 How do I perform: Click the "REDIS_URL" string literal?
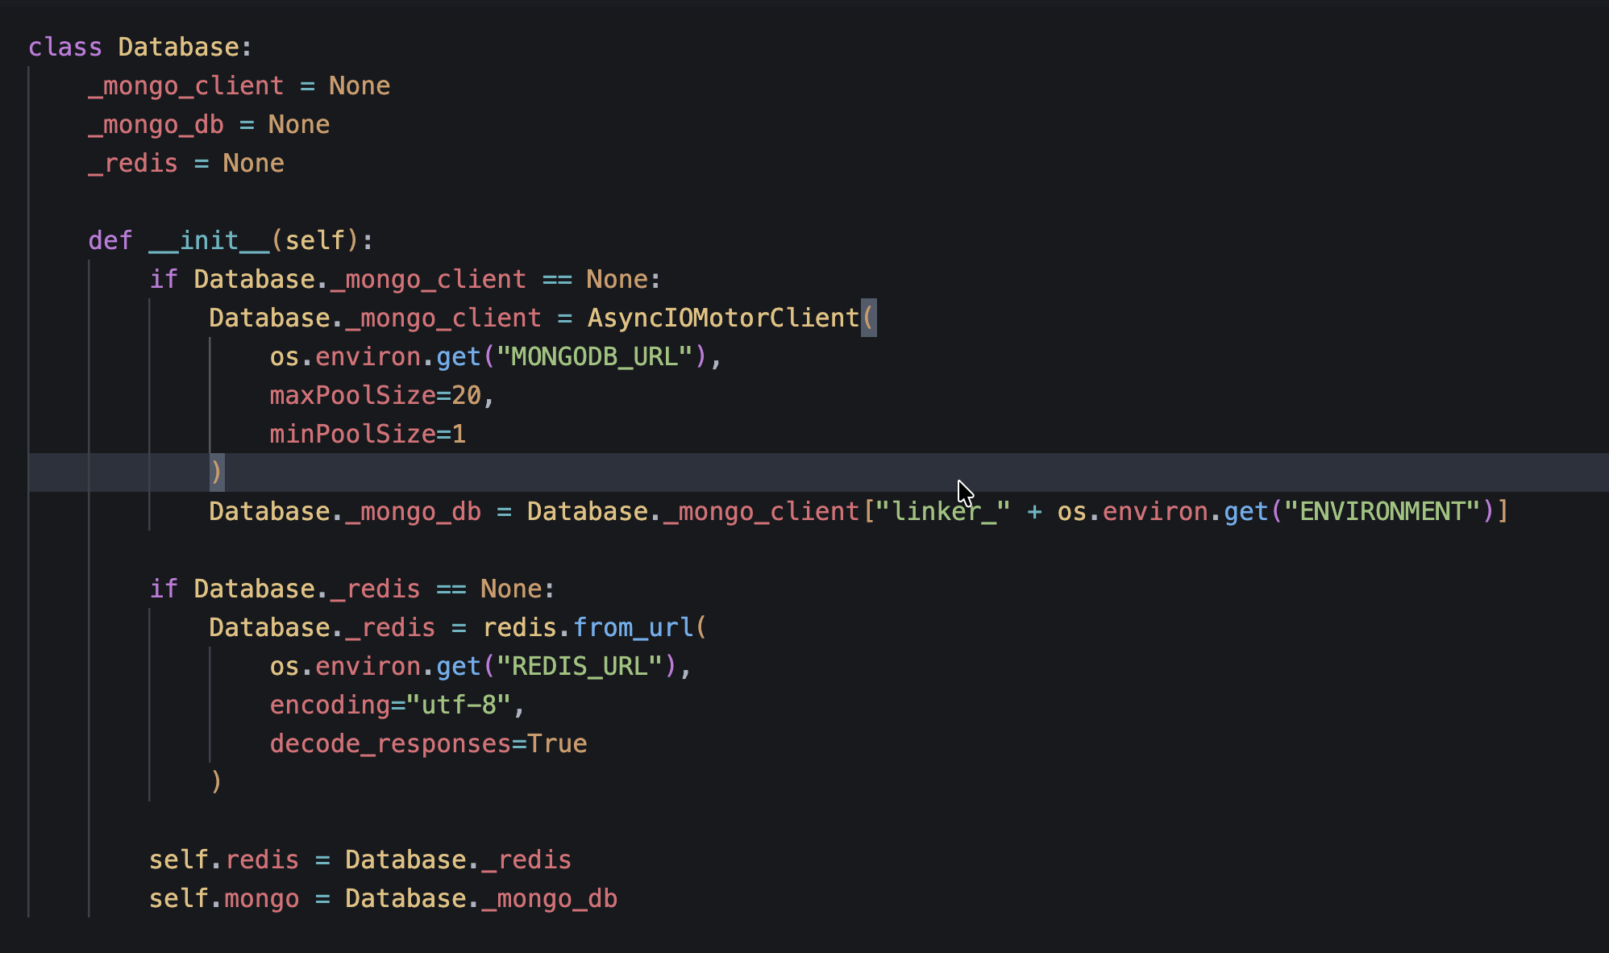coord(580,666)
